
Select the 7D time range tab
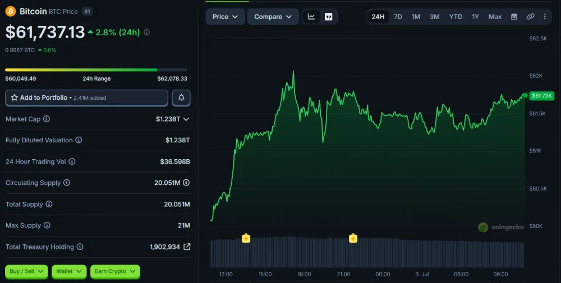tap(398, 17)
